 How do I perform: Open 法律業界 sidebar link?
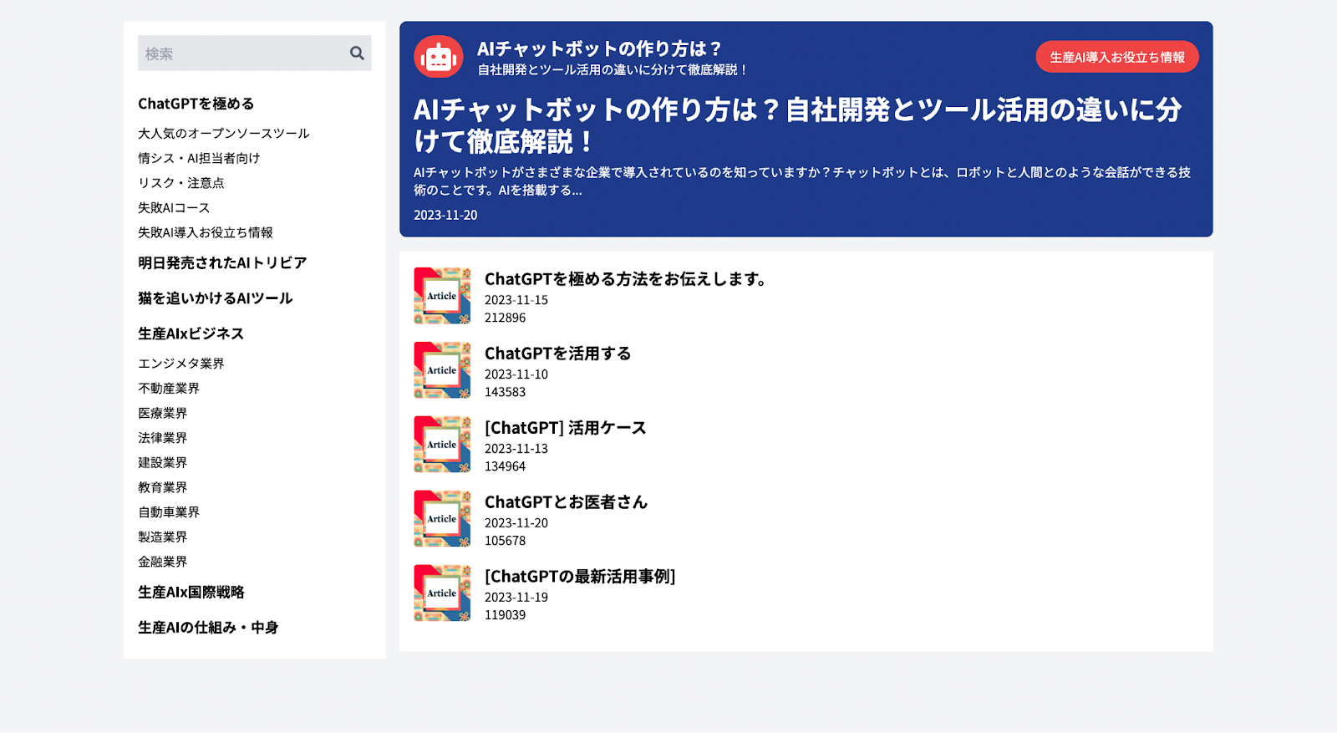tap(163, 438)
